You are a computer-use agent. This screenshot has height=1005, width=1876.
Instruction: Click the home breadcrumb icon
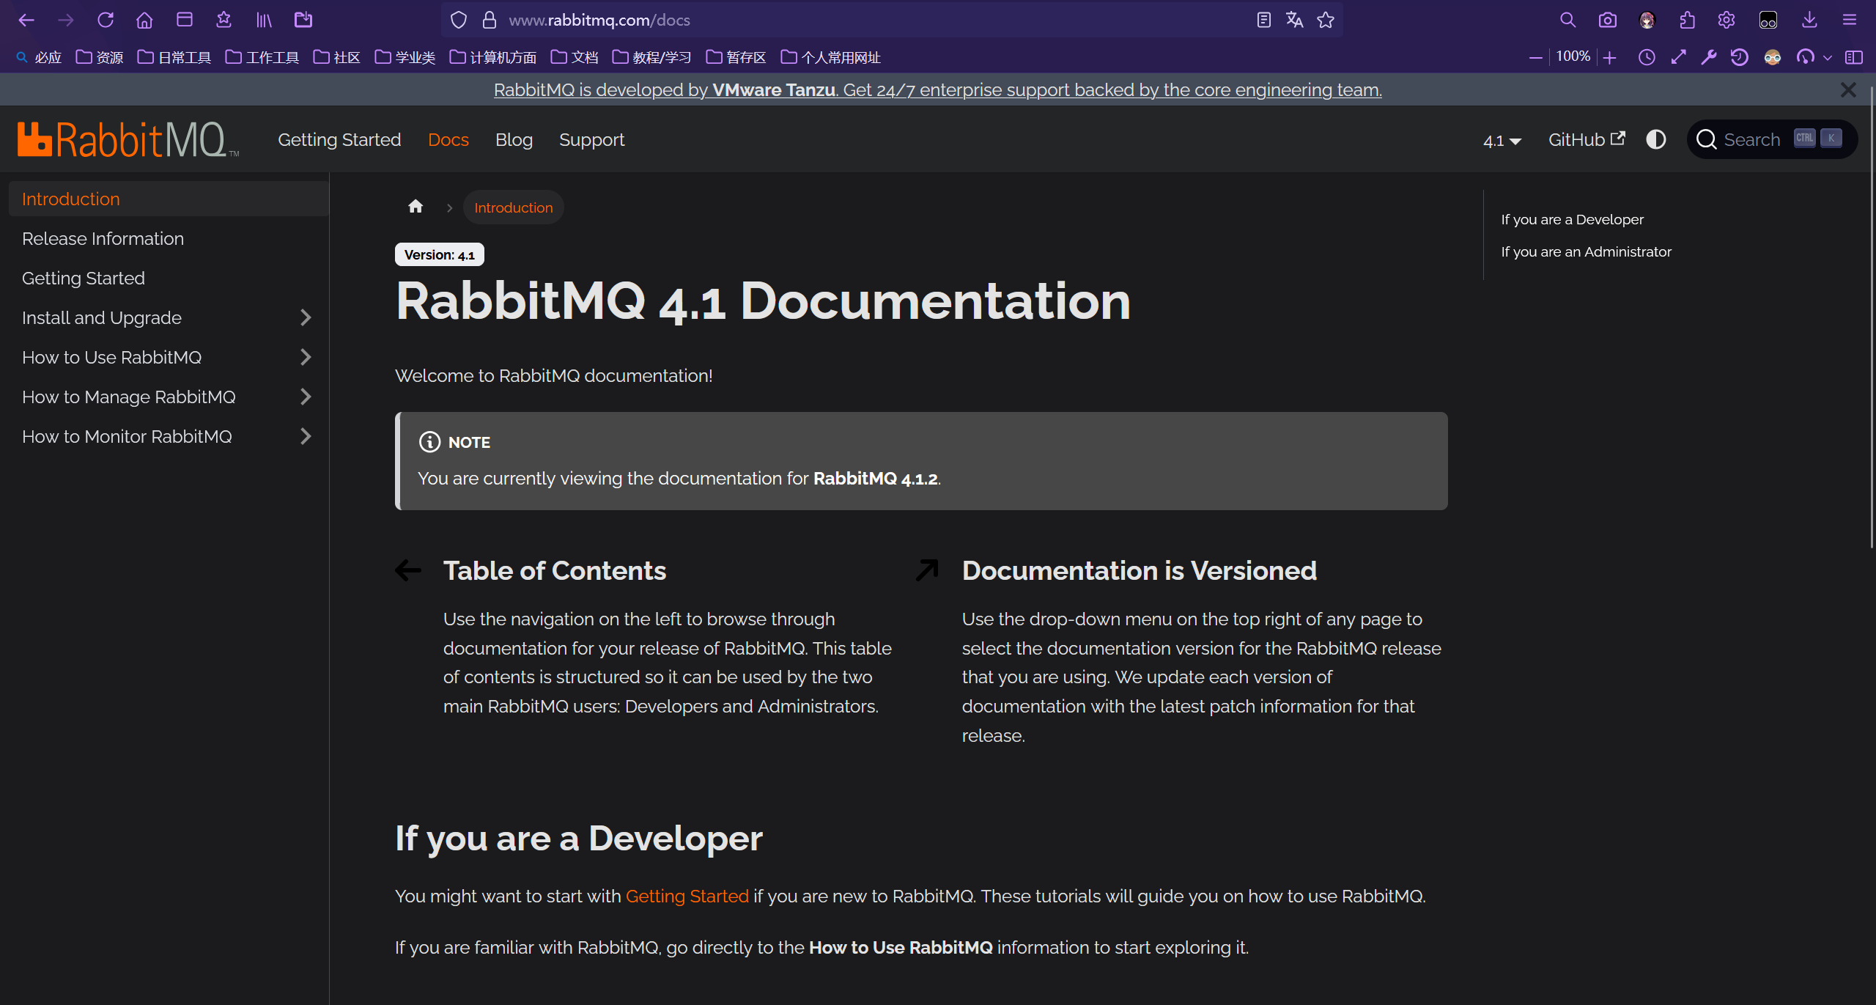point(416,207)
